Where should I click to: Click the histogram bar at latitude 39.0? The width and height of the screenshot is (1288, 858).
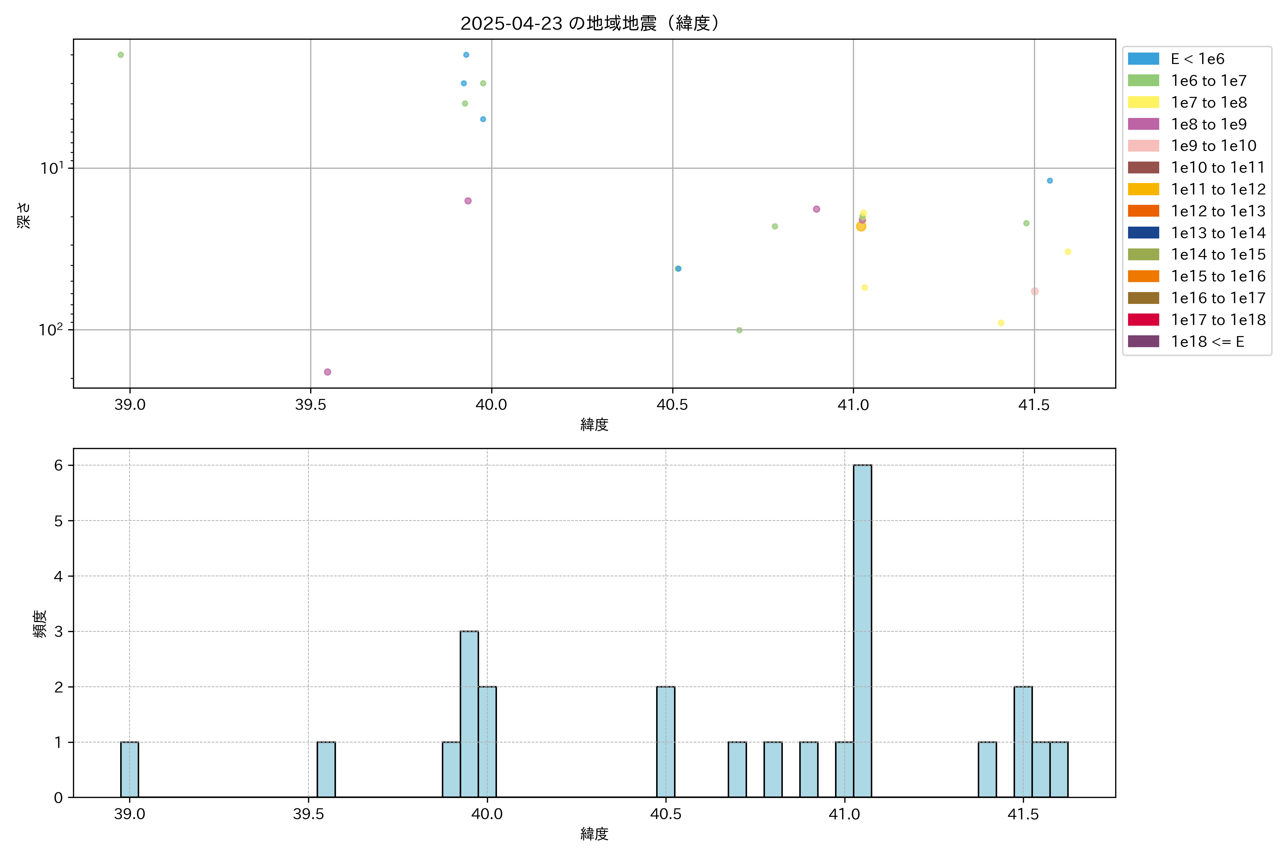[129, 769]
